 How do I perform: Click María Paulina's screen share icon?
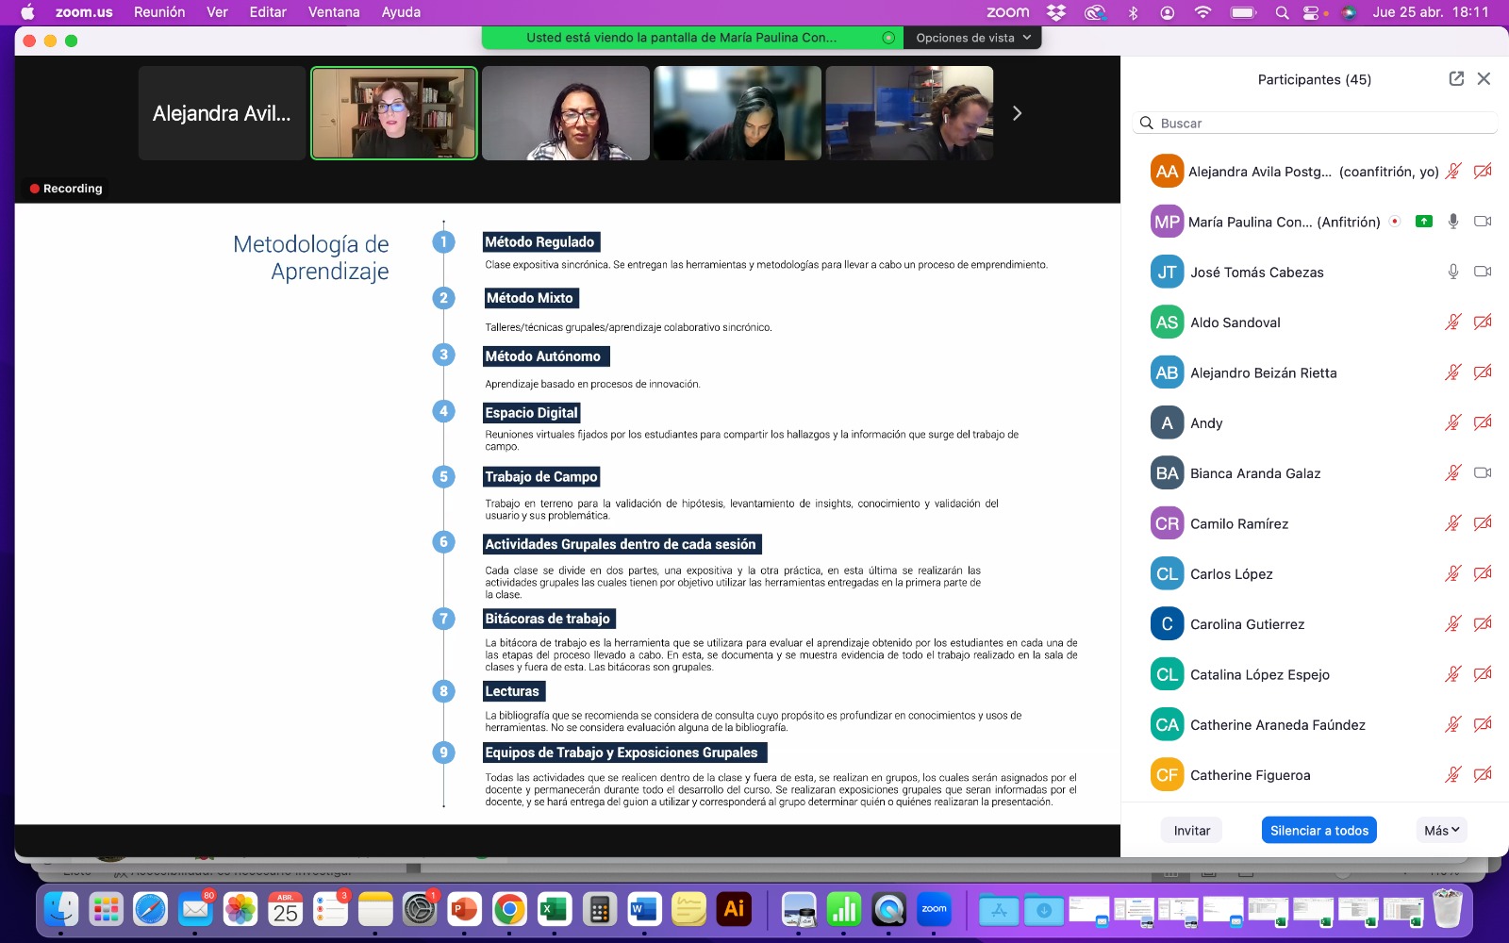point(1424,222)
